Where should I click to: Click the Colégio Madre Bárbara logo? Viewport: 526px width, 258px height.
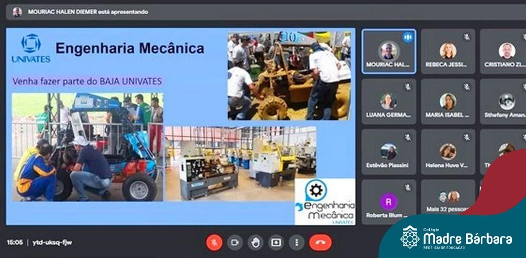pos(456,238)
